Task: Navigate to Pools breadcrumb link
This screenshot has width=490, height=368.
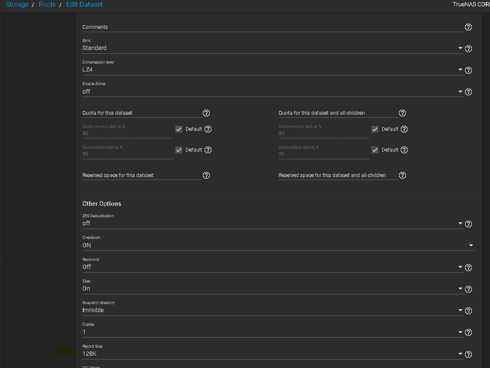Action: tap(47, 5)
